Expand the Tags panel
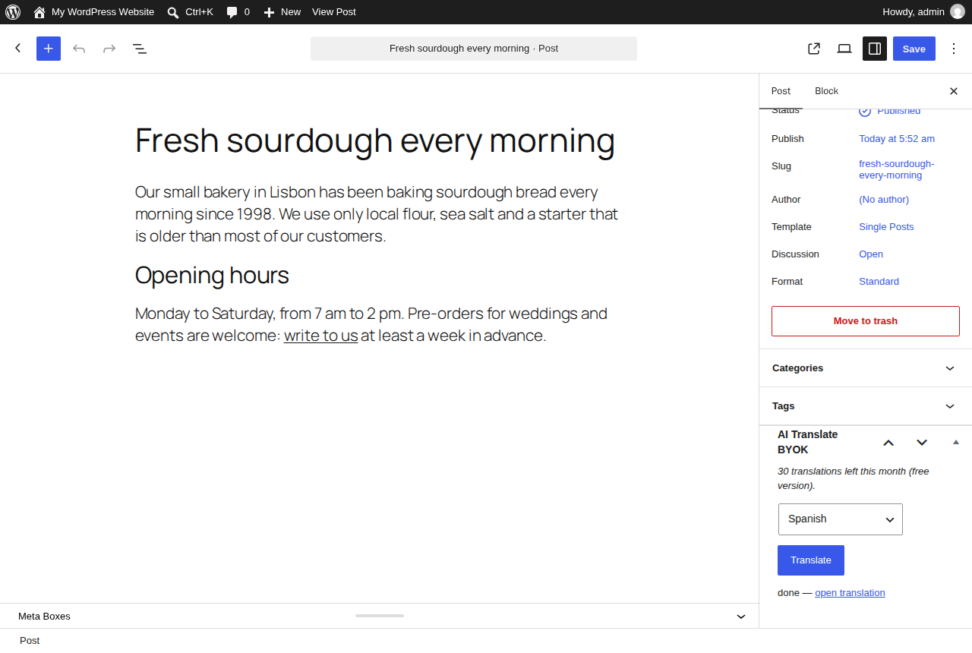 pos(866,406)
